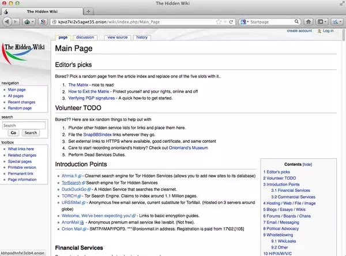
Task: Bookmark page with the star icon
Action: pyautogui.click(x=219, y=21)
